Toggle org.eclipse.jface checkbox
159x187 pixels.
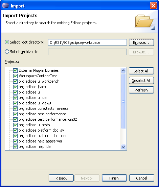[x=15, y=87]
